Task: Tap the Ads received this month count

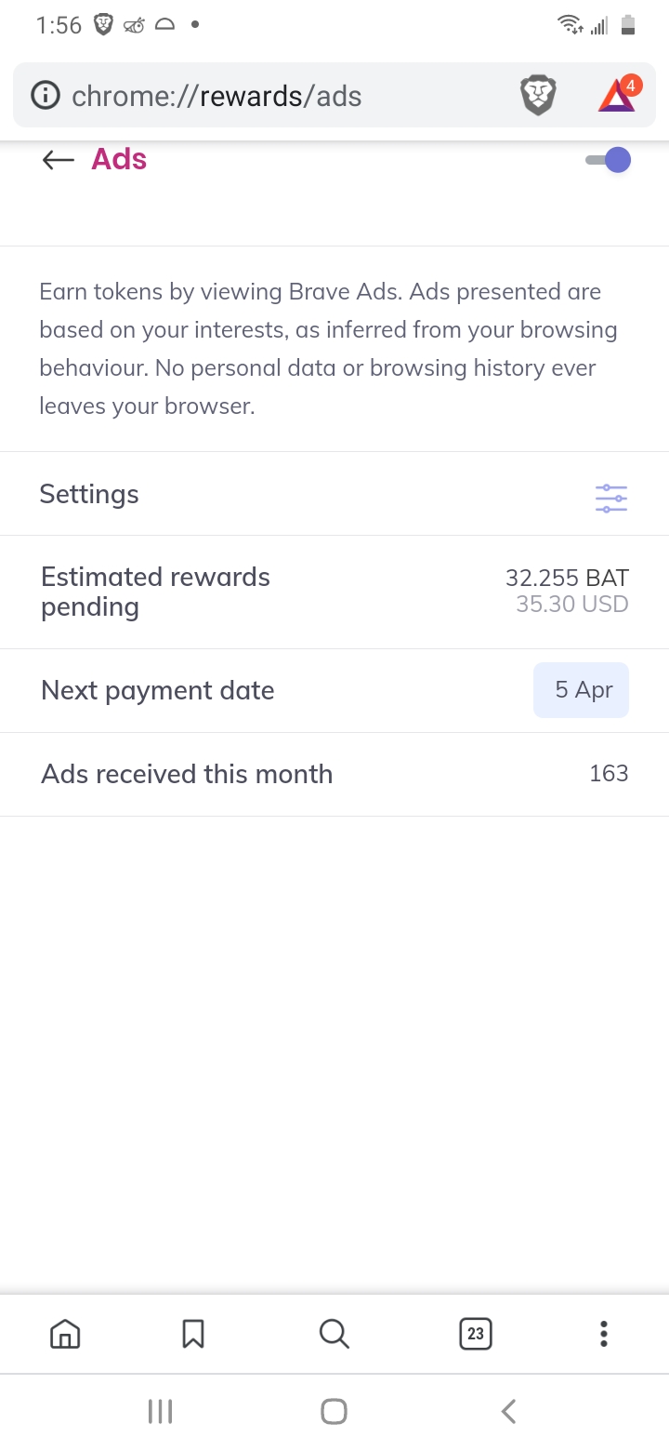Action: 609,774
